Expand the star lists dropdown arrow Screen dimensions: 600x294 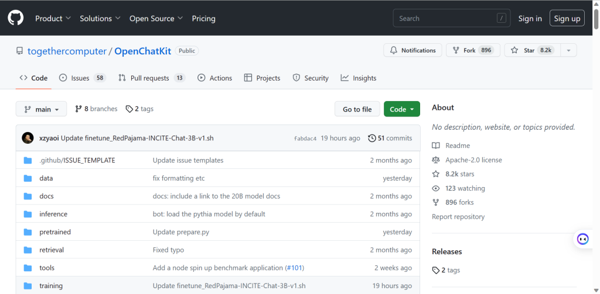click(568, 50)
